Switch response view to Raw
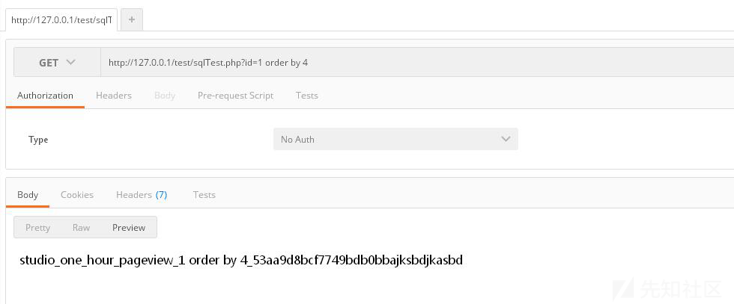The width and height of the screenshot is (734, 304). (81, 227)
